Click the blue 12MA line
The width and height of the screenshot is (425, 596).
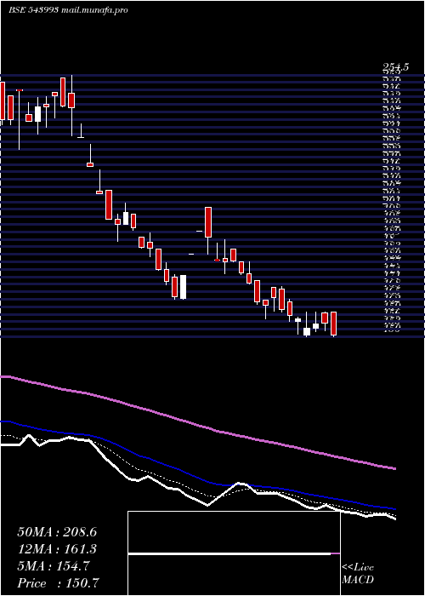pos(197,476)
